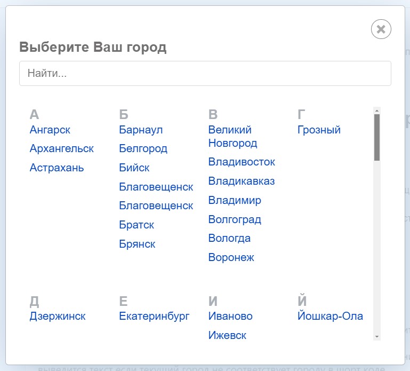Screen dimensions: 410x371
Task: Select Бийск from the Б column
Action: pos(134,168)
